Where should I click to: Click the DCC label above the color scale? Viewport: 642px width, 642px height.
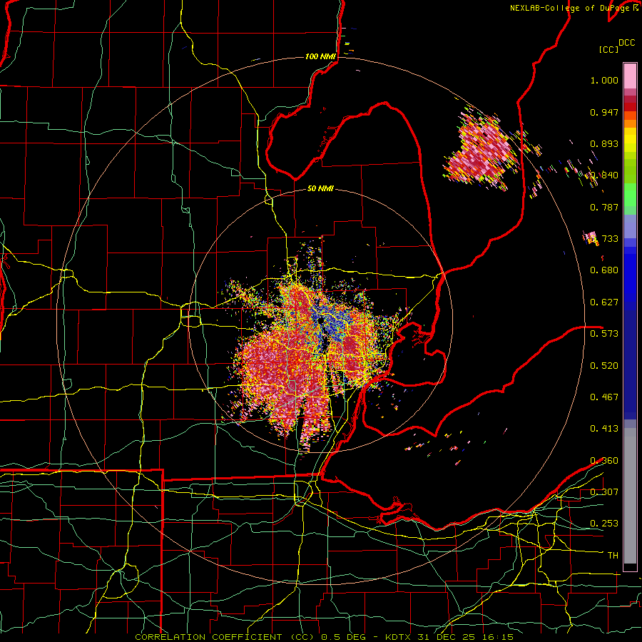click(x=626, y=43)
